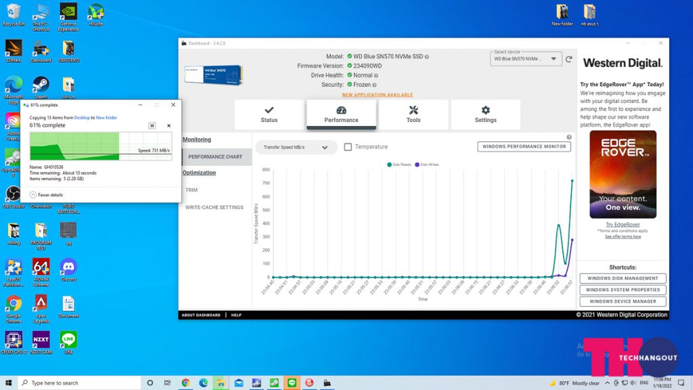Select the Google Chrome desktop icon
Screen dimensions: 693x390
[14, 309]
